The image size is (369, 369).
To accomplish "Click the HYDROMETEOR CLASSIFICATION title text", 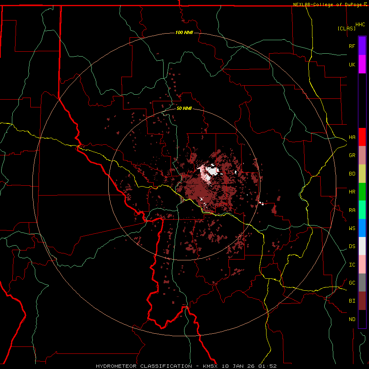I will click(144, 366).
